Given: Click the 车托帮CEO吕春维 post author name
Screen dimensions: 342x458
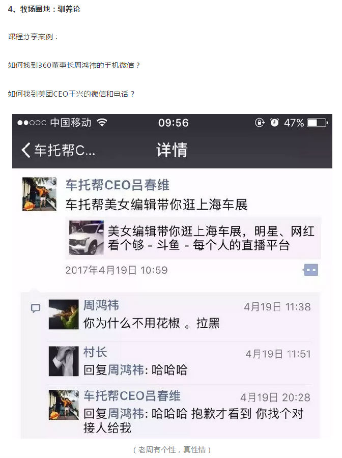Looking at the screenshot, I should coord(118,185).
